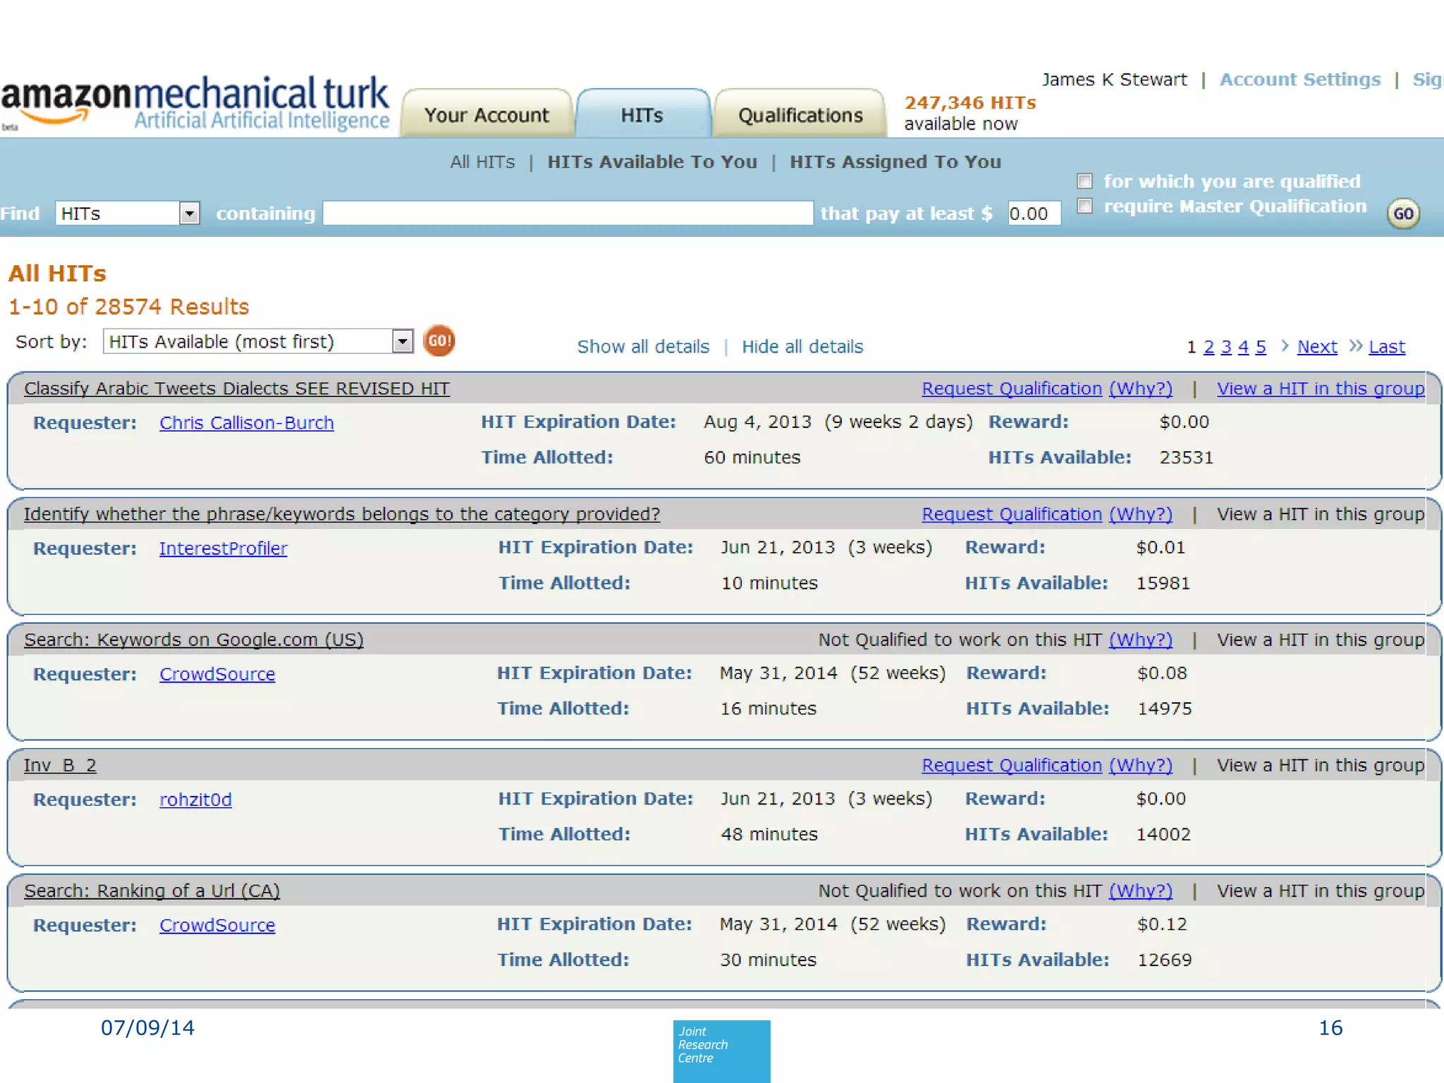The height and width of the screenshot is (1083, 1444).
Task: Click the minimum pay amount field
Action: (x=1033, y=214)
